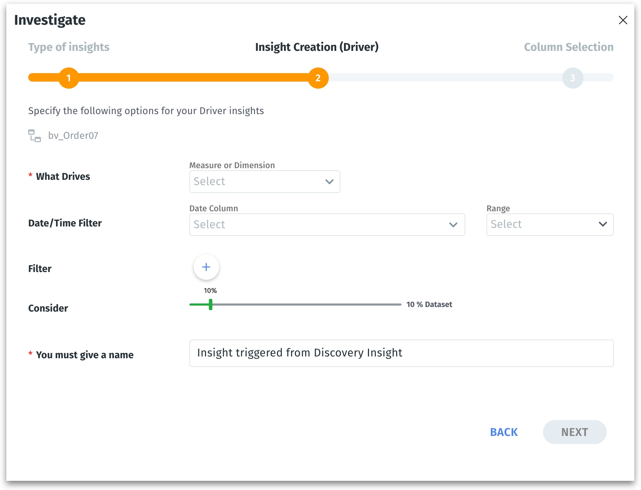
Task: Select step 2 circle in progress bar
Action: tap(318, 78)
